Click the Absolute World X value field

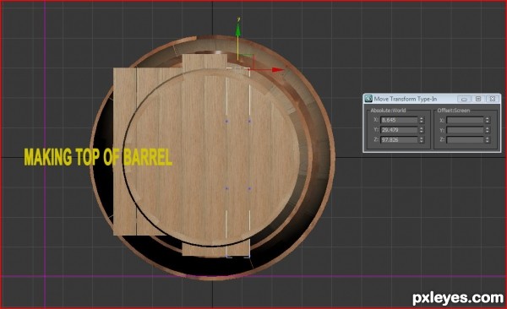(x=399, y=120)
